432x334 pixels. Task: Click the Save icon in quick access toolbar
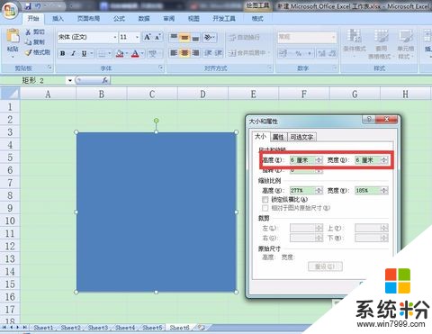click(28, 6)
